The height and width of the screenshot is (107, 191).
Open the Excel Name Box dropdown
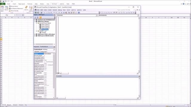[x=15, y=15]
